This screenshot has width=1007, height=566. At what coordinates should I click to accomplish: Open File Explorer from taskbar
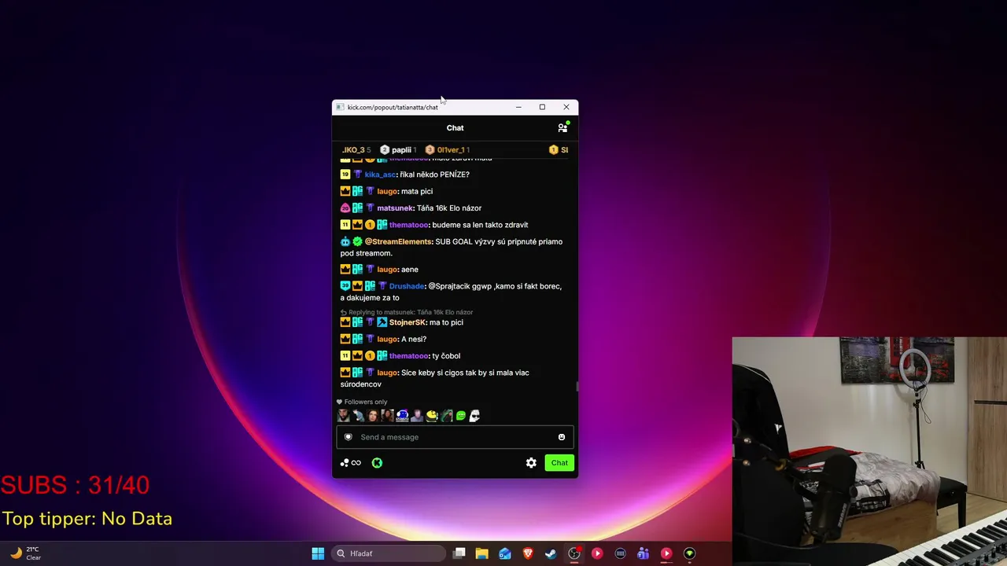482,553
